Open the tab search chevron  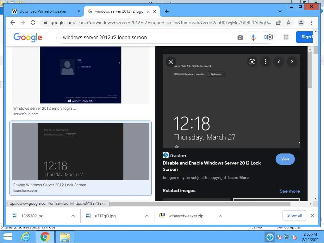[x=280, y=11]
